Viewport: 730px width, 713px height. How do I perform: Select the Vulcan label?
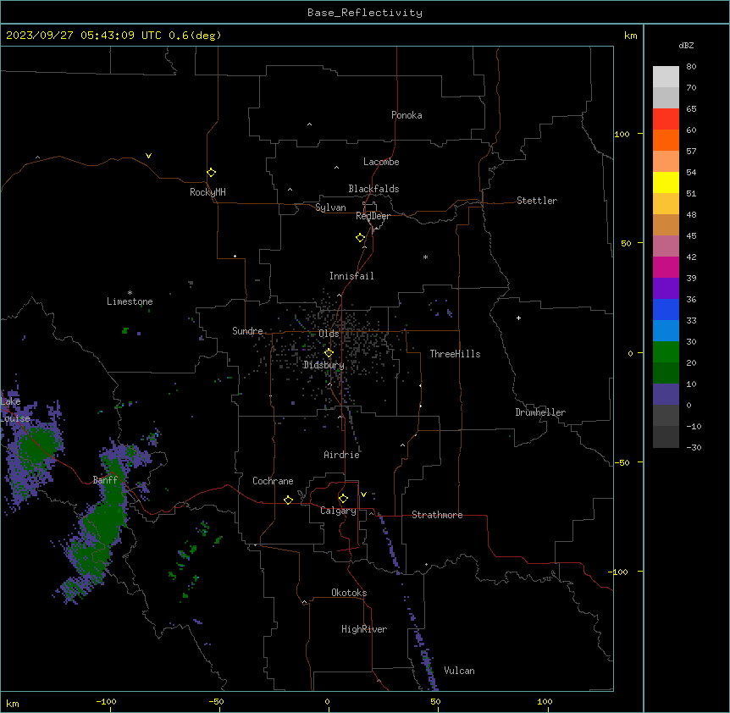coord(459,671)
